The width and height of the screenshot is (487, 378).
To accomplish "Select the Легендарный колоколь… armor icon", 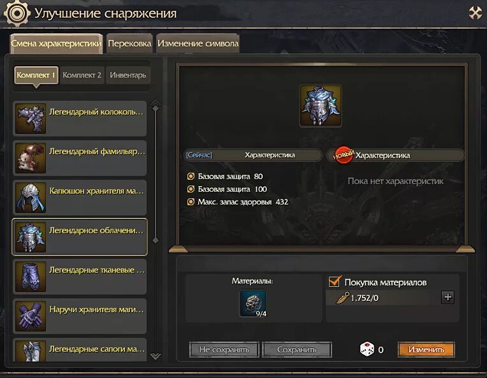I will click(x=31, y=119).
